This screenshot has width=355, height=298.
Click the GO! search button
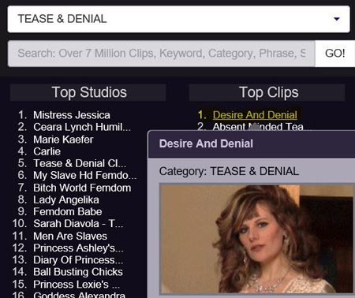tap(334, 54)
